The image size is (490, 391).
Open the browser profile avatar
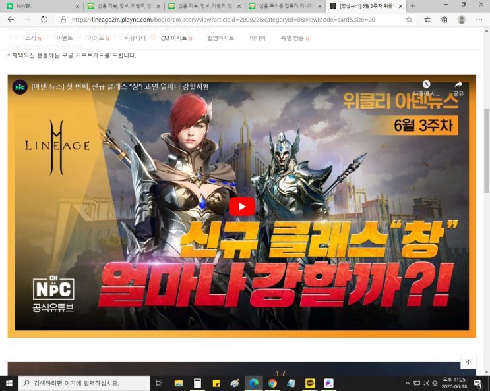click(462, 20)
